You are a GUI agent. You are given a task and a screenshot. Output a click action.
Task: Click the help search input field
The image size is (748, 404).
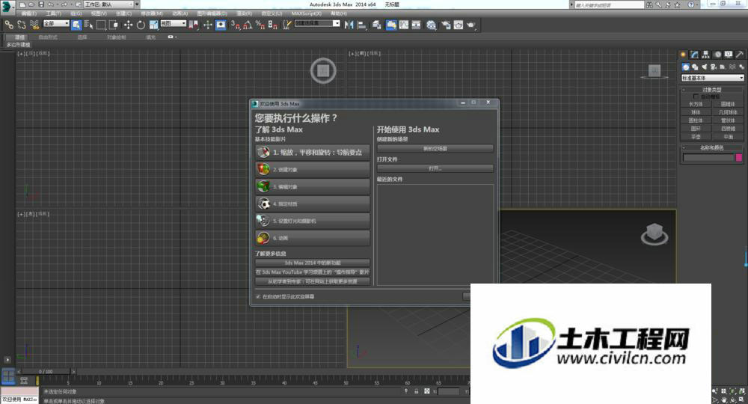(x=609, y=4)
